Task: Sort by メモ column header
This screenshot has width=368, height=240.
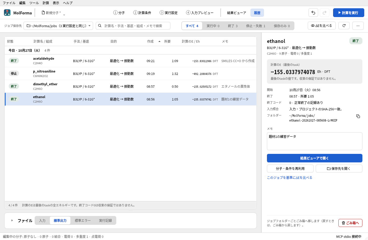Action: click(x=225, y=41)
